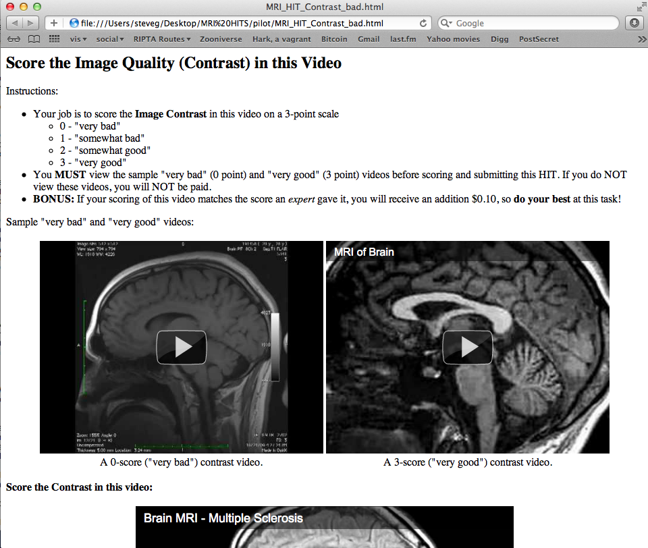Viewport: 648px width, 548px height.
Task: Open the RIPTA Routes bookmark dropdown
Action: pos(161,39)
